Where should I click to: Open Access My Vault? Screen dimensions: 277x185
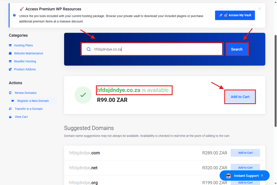[235, 15]
